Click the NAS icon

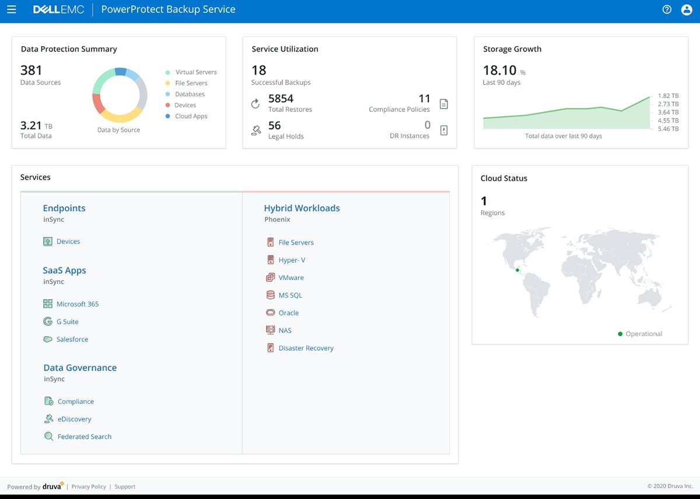coord(269,330)
